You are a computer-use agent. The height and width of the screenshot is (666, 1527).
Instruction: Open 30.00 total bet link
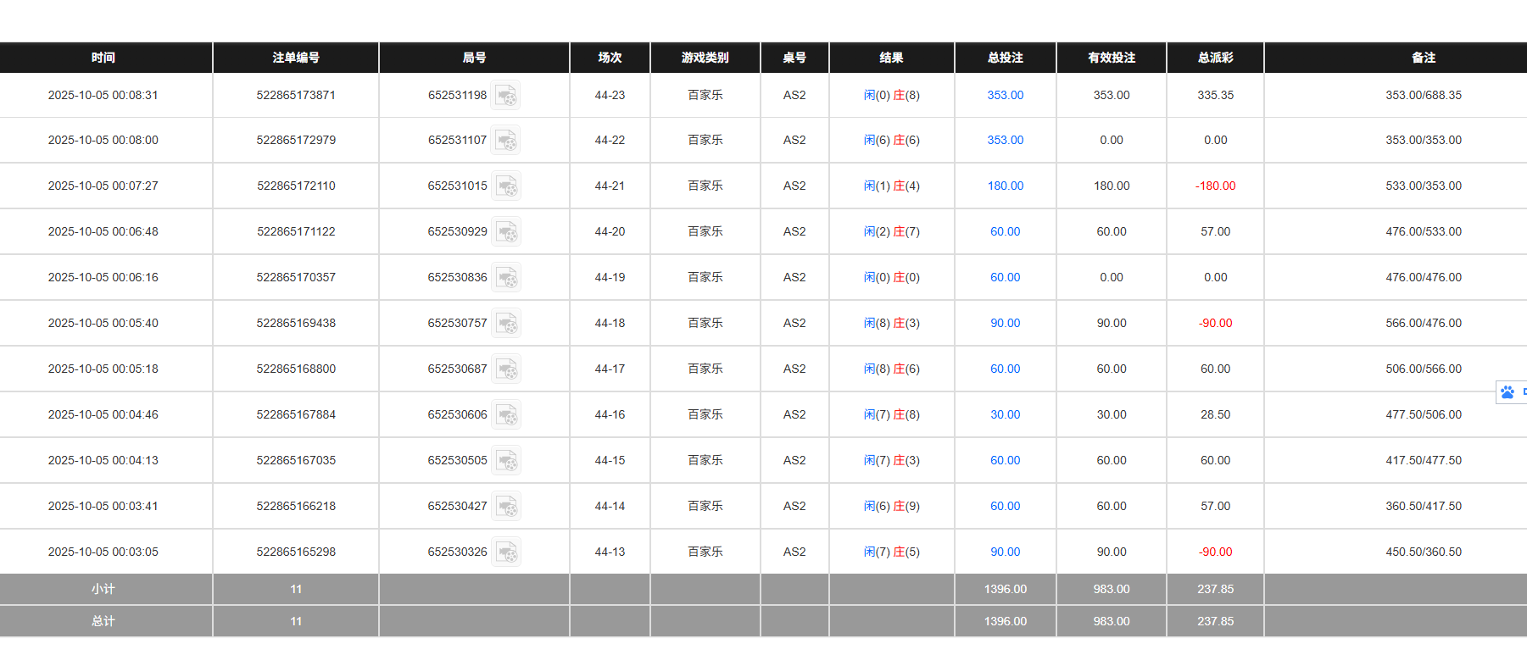click(1005, 414)
